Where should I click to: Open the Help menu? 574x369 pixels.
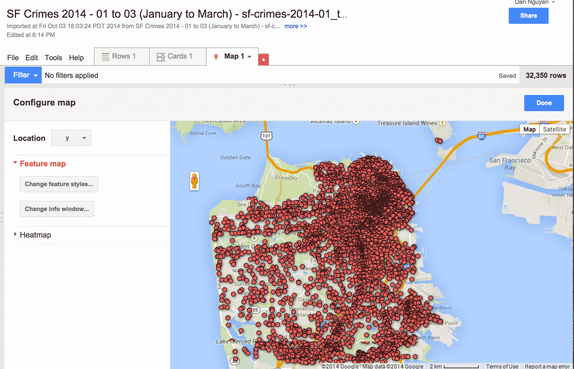tap(76, 58)
